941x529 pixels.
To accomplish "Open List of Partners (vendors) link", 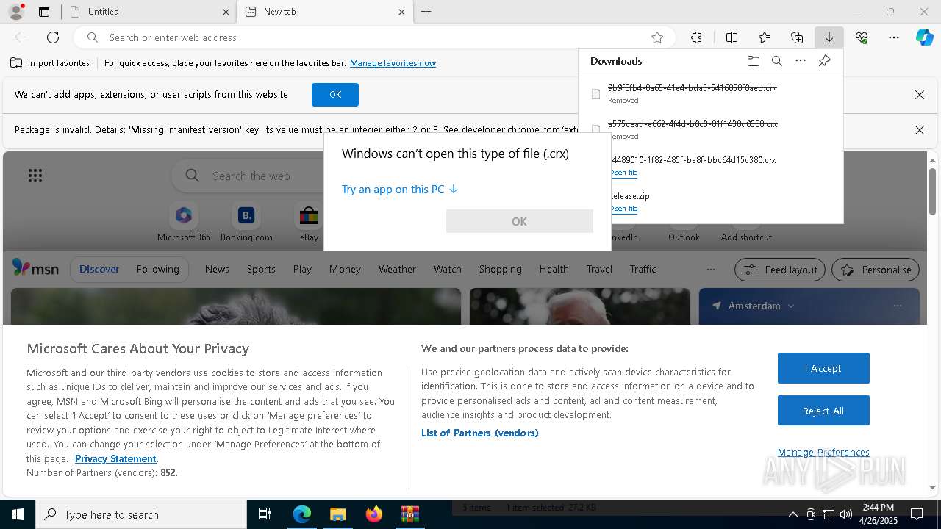I will click(480, 433).
